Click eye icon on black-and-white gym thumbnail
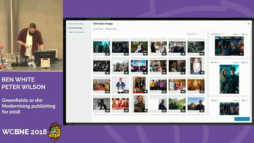The width and height of the screenshot is (254, 143). coord(108,73)
